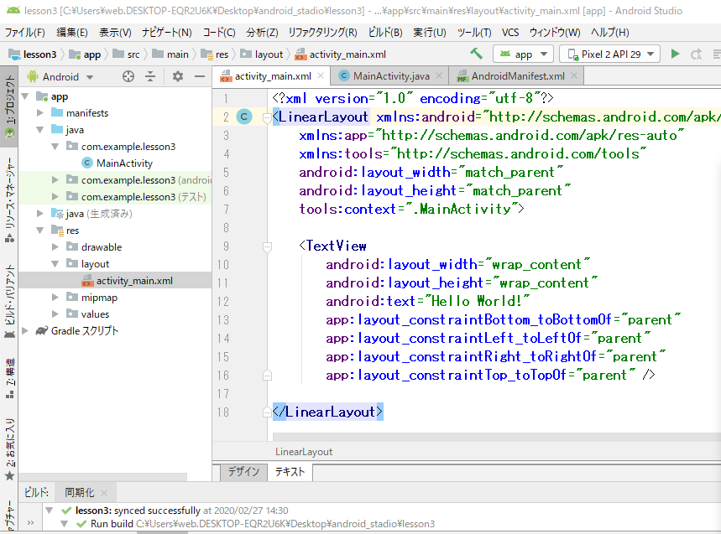Hide the Project panel with minus icon

pos(200,76)
